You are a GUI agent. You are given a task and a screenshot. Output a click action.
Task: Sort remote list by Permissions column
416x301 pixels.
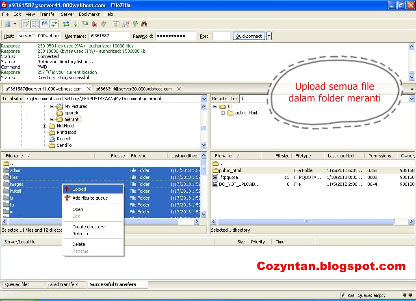coord(380,156)
